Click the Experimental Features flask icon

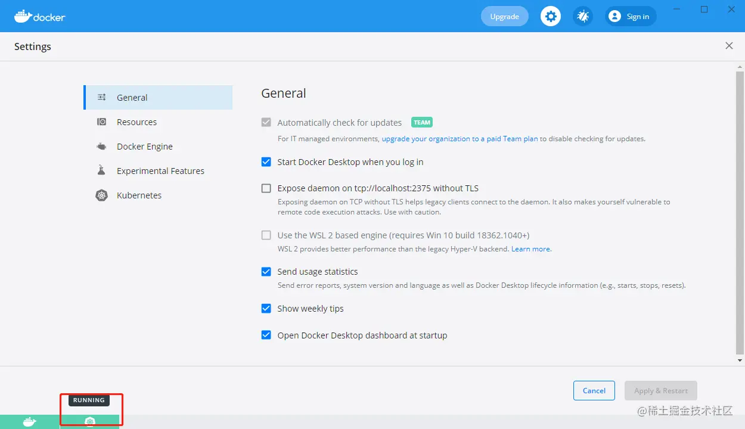click(x=102, y=170)
